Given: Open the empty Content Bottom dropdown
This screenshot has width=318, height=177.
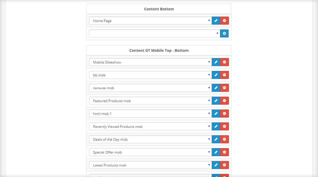Looking at the screenshot, I should click(x=154, y=33).
